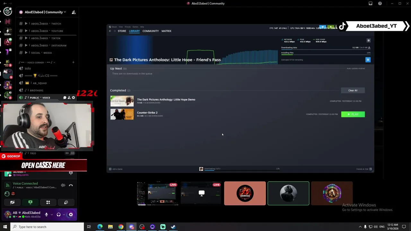Open the purple 7 server icon

8,52
